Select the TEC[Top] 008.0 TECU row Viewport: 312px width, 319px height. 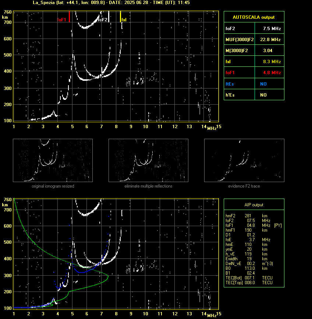249,283
